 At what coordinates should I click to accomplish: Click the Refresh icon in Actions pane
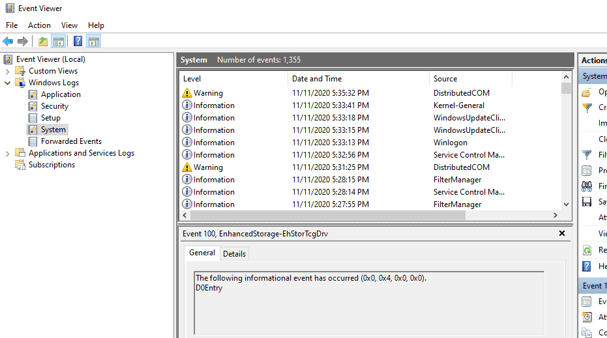click(x=587, y=250)
